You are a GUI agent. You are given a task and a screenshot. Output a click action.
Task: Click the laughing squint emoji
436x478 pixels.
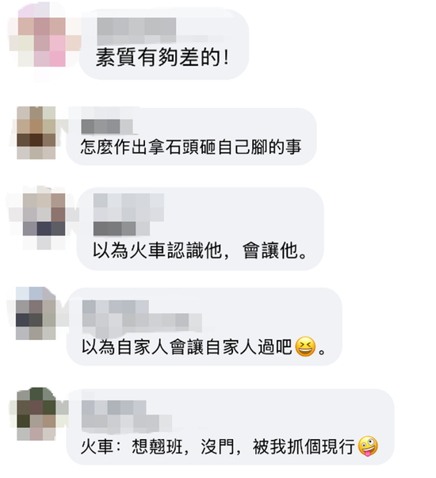pos(305,346)
